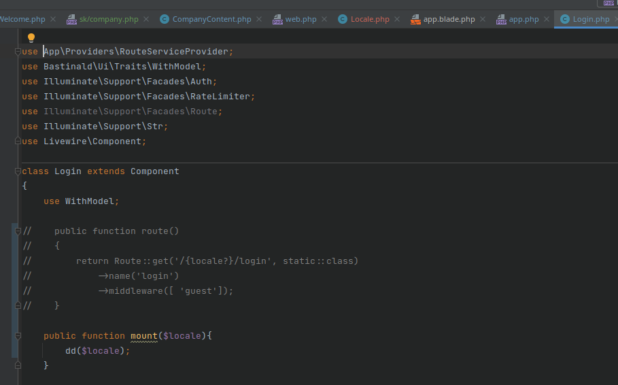Click the greyed unused Facades\Route import
Image resolution: width=618 pixels, height=385 pixels.
click(131, 112)
